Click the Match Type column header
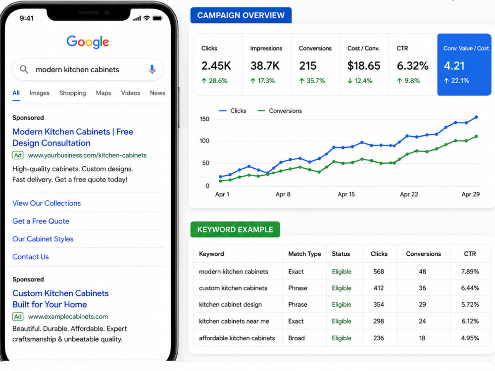The width and height of the screenshot is (495, 371). click(304, 254)
